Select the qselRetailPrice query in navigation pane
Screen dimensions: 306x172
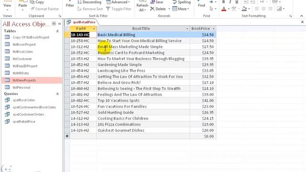pyautogui.click(x=32, y=121)
